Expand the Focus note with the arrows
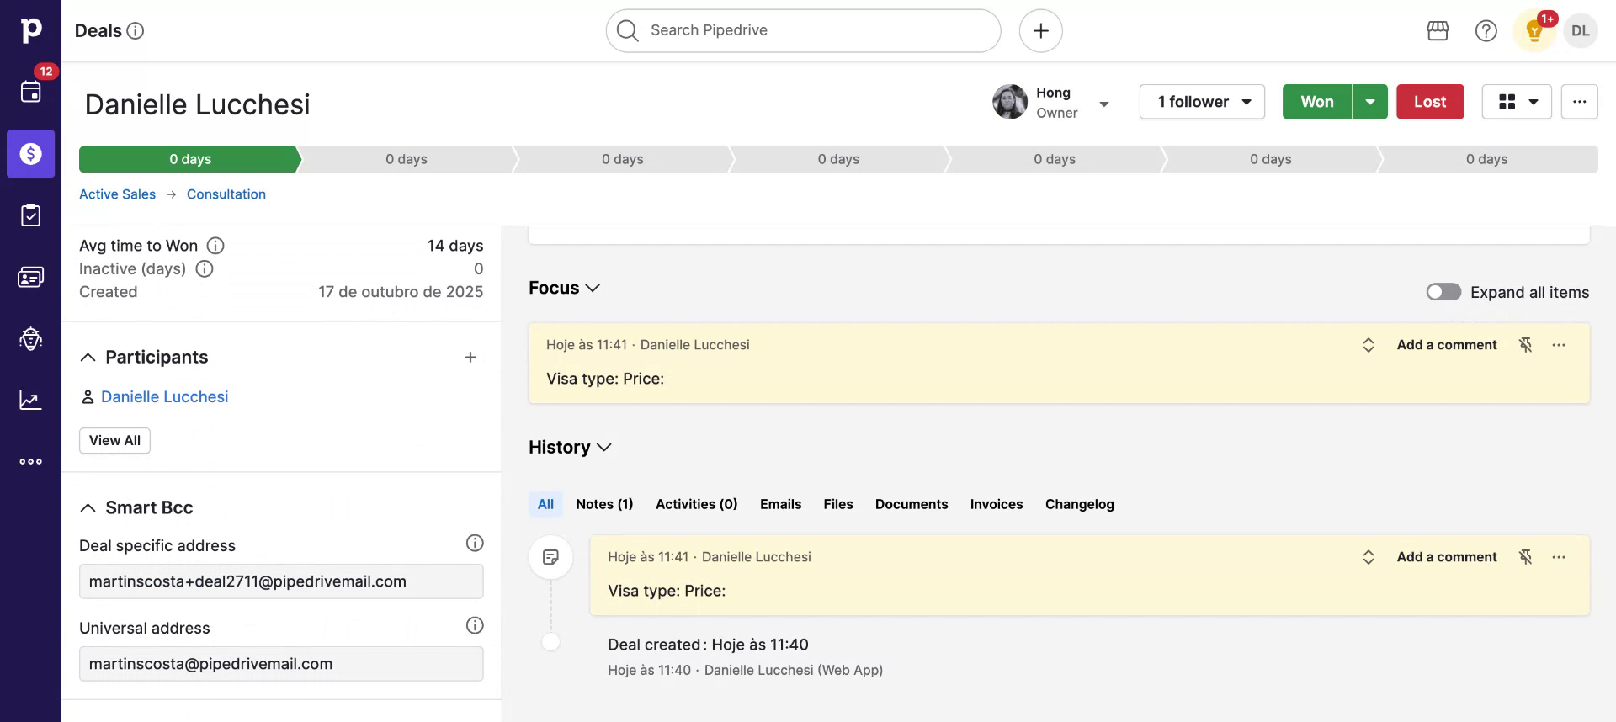 [1369, 345]
